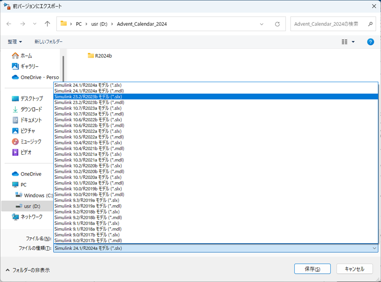Screen dimensions: 381x282
Task: Choose Simulink 10.6/R2022b (*.mdl) option
Action: click(x=216, y=125)
